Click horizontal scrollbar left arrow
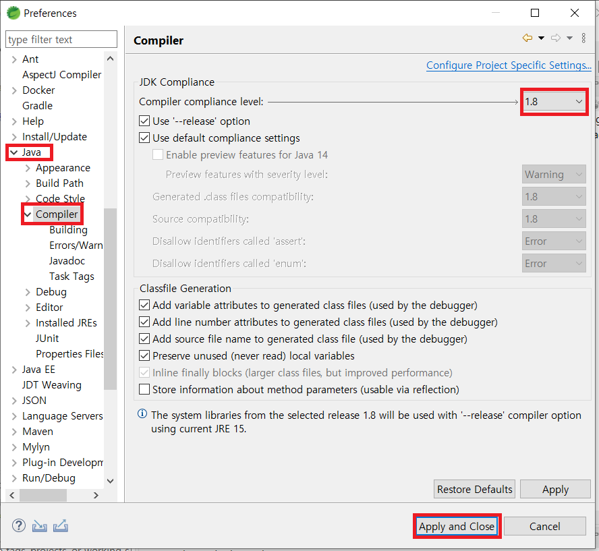 coord(12,495)
